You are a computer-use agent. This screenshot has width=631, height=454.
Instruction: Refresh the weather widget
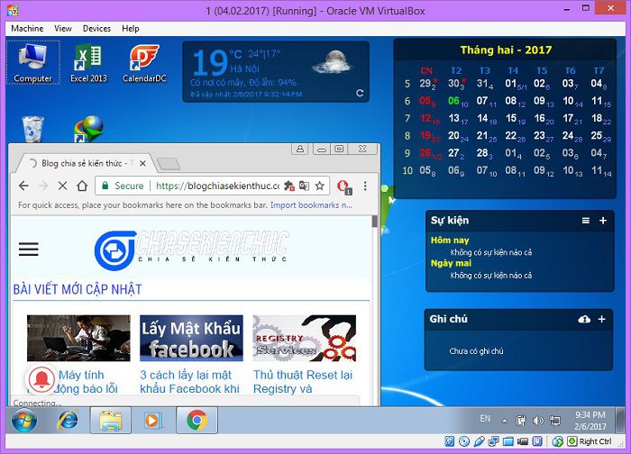point(360,93)
